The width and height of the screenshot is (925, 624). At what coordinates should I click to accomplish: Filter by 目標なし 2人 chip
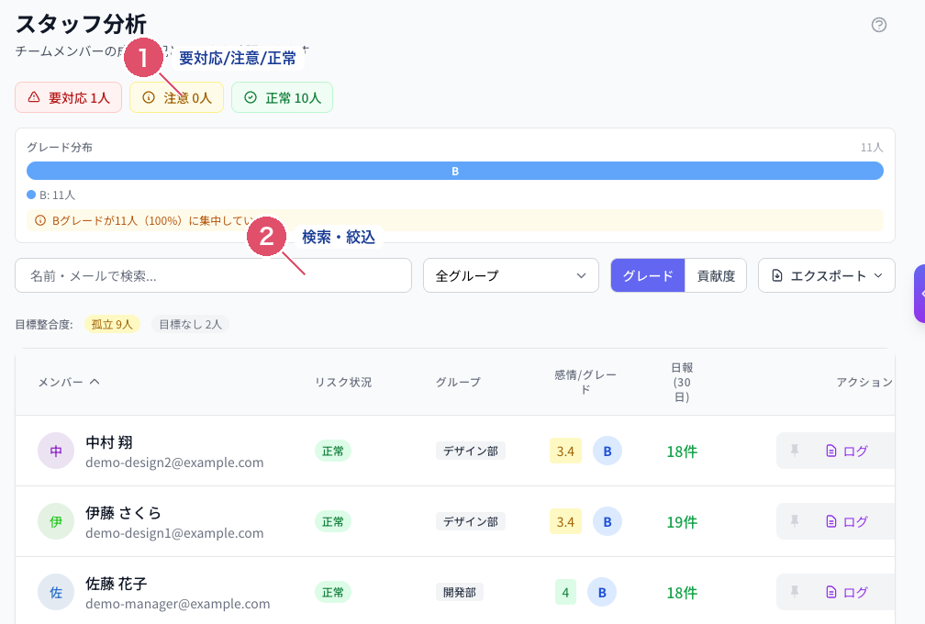(190, 324)
